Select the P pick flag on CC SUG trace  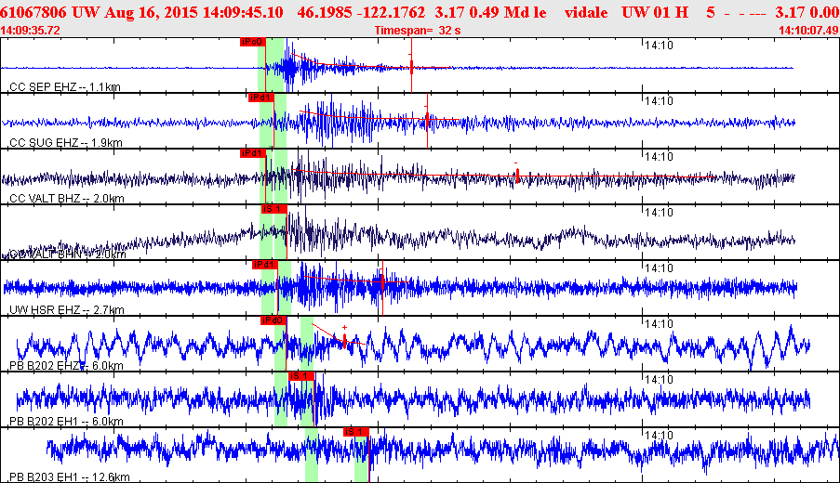pyautogui.click(x=260, y=98)
